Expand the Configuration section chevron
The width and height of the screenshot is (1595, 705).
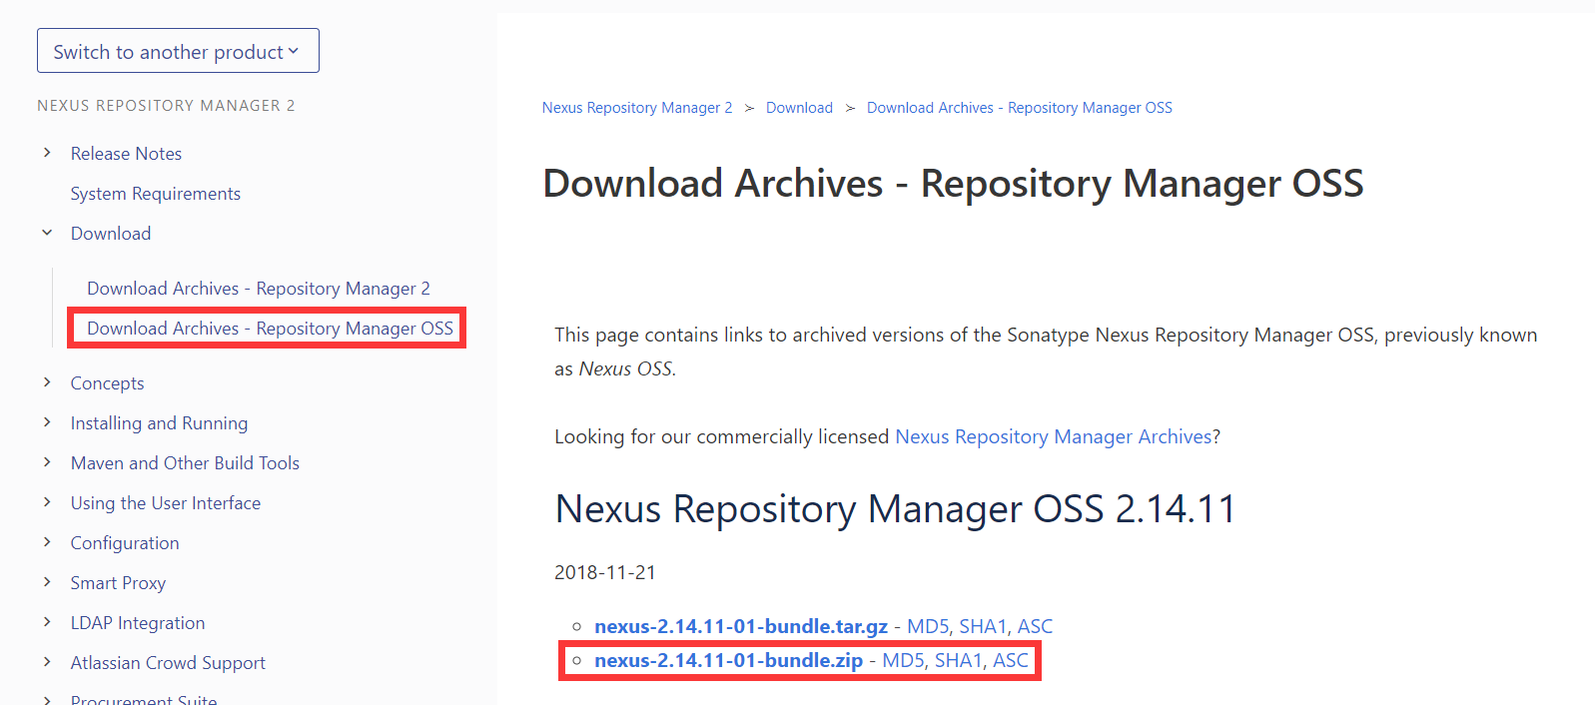pyautogui.click(x=47, y=542)
